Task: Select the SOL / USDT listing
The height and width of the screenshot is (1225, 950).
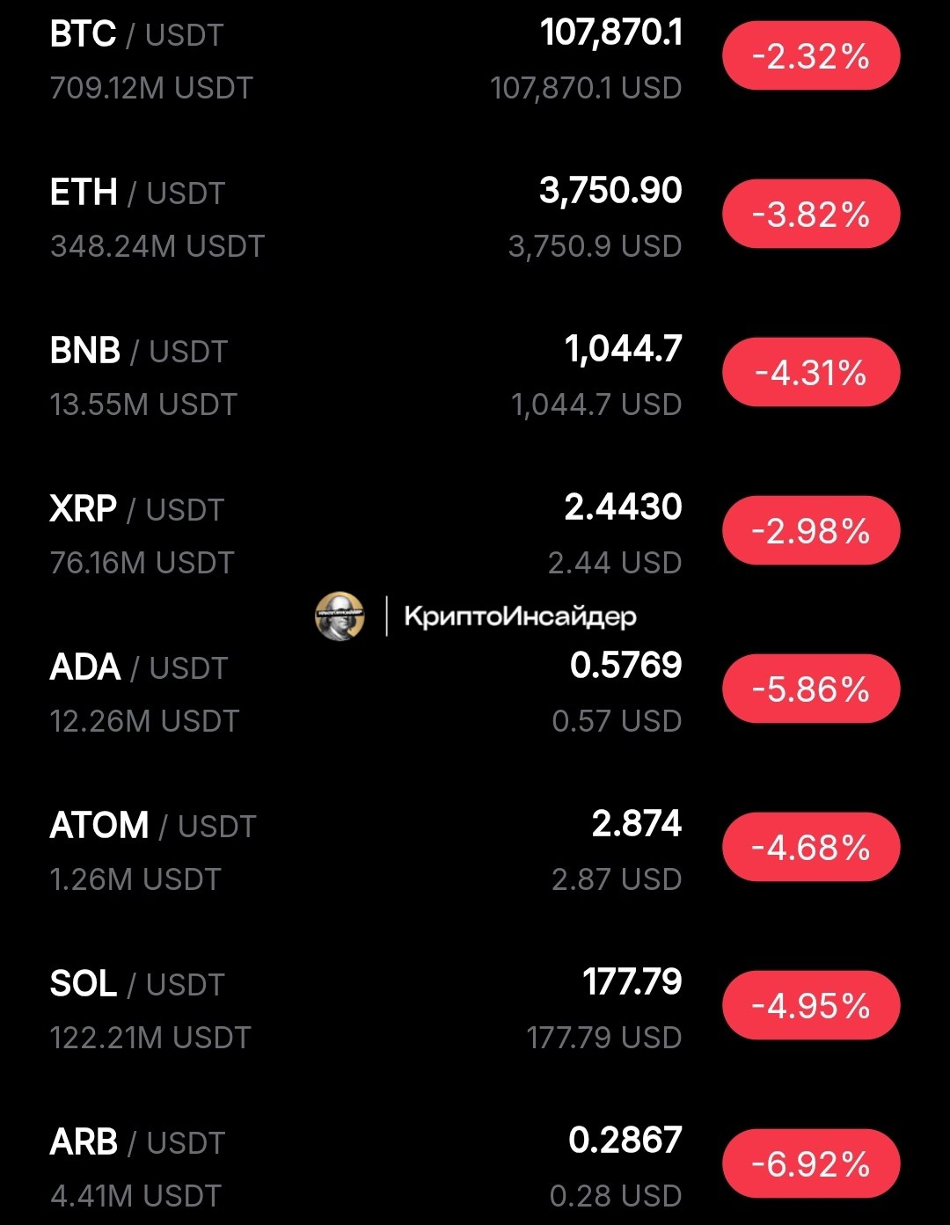Action: point(137,985)
